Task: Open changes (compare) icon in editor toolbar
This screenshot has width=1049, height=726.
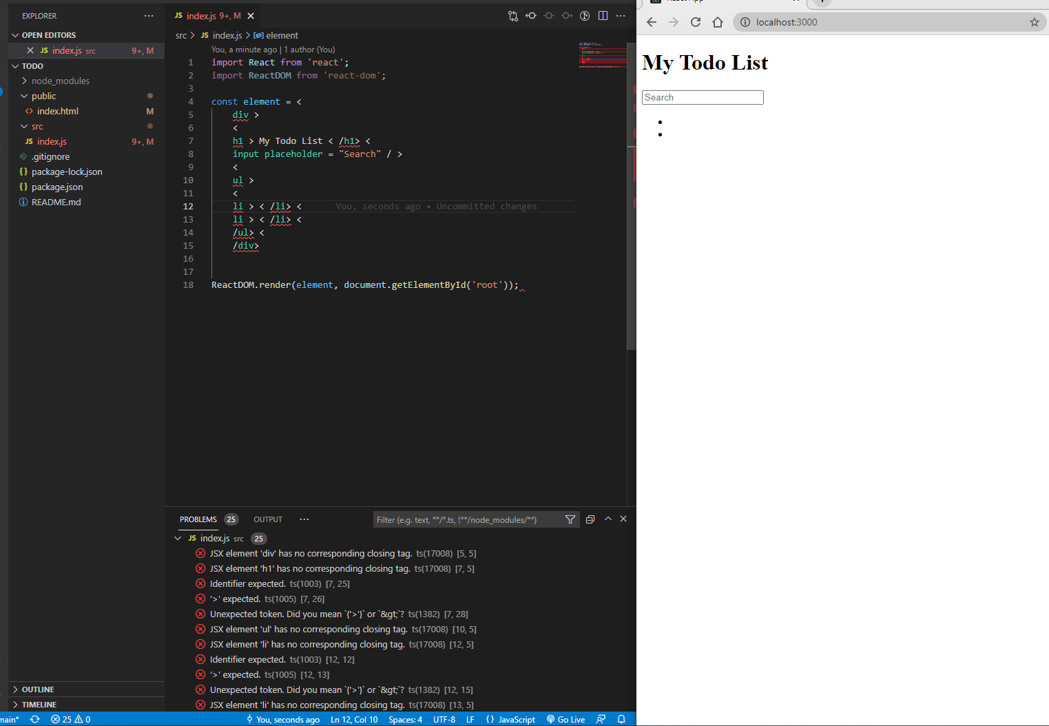Action: (513, 16)
